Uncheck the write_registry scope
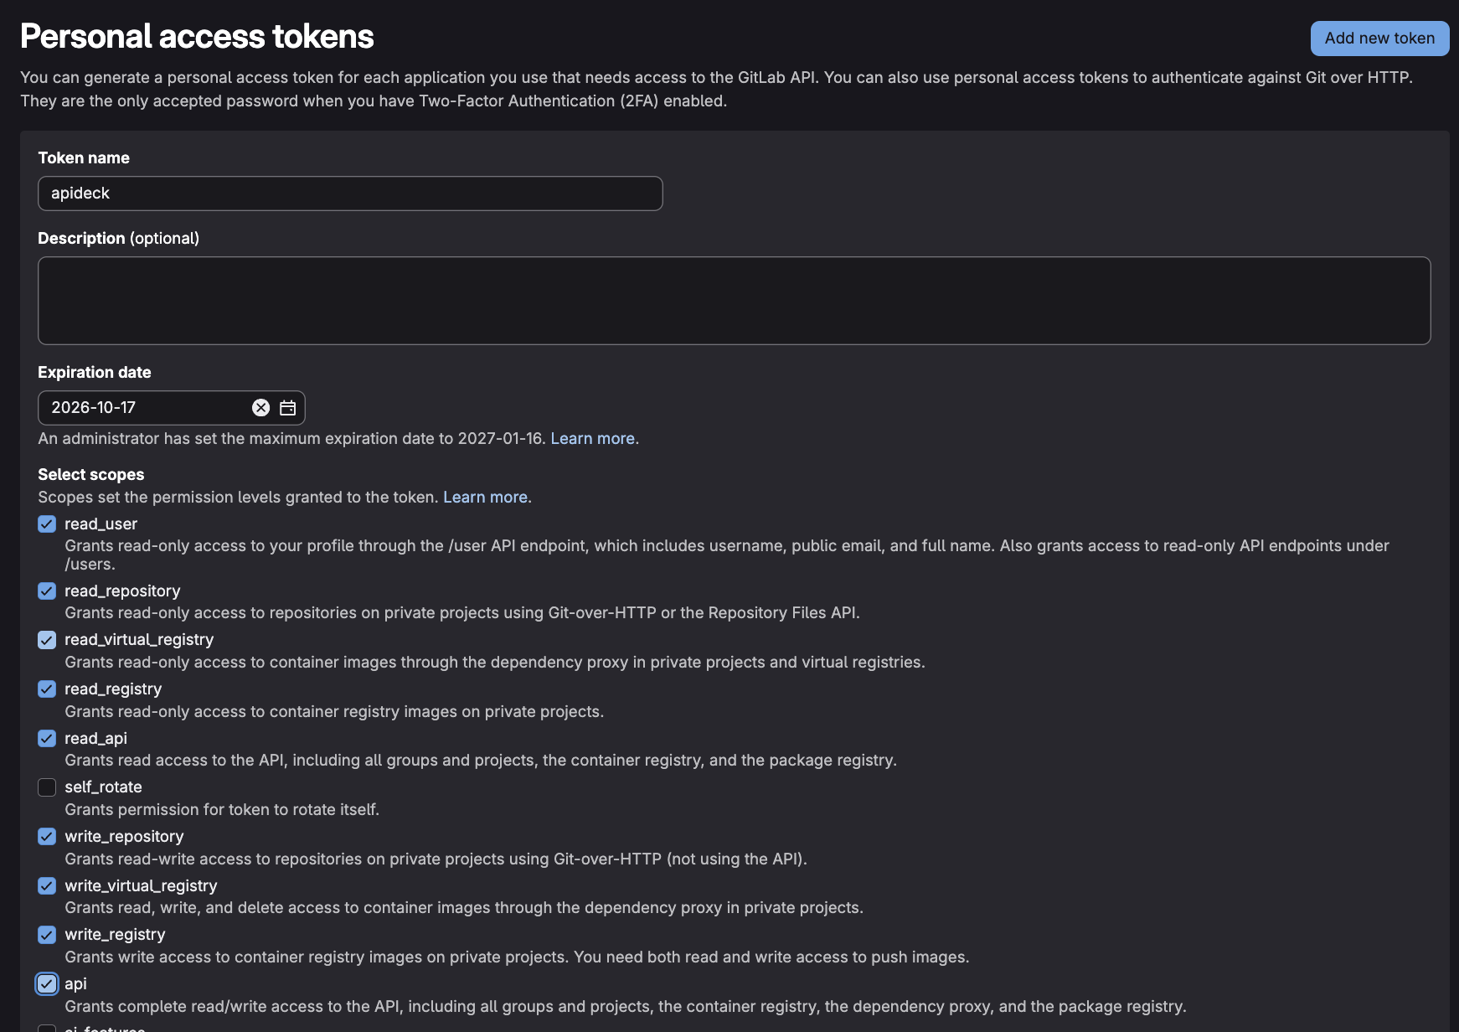The image size is (1459, 1032). tap(46, 934)
